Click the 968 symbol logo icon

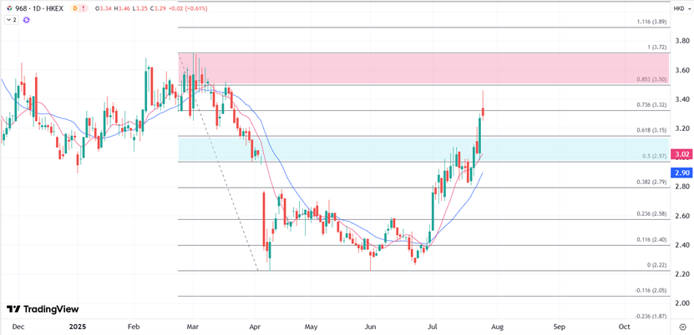click(9, 8)
